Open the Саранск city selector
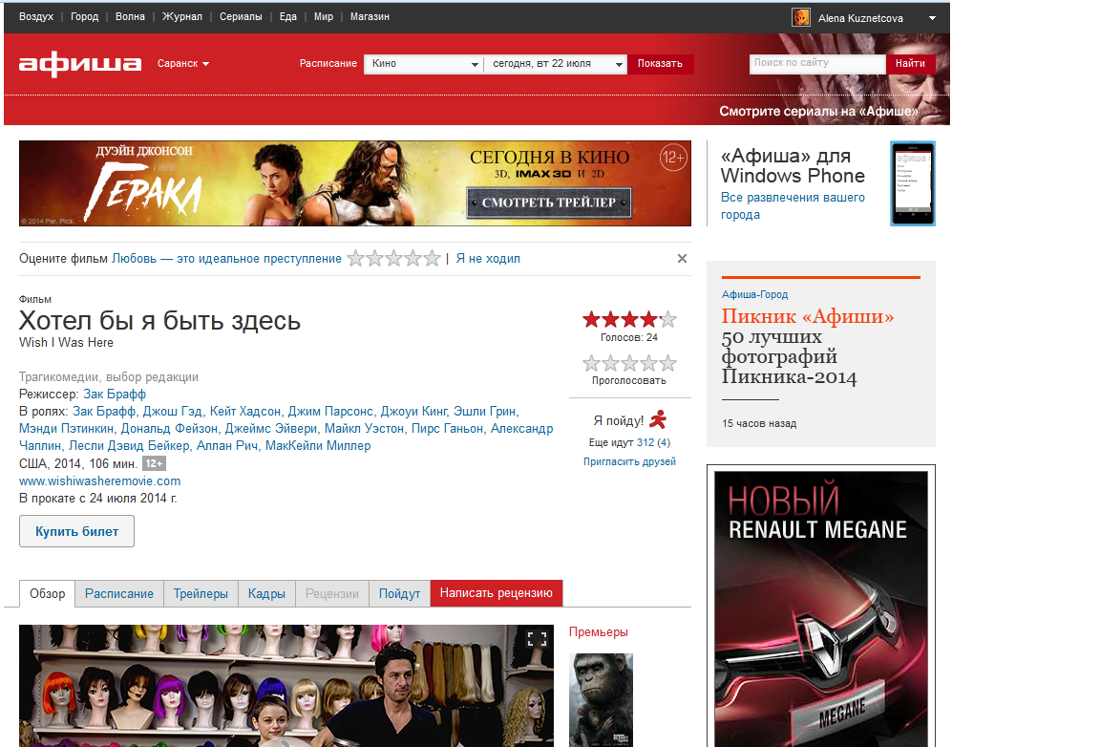The image size is (1100, 747). coord(183,63)
